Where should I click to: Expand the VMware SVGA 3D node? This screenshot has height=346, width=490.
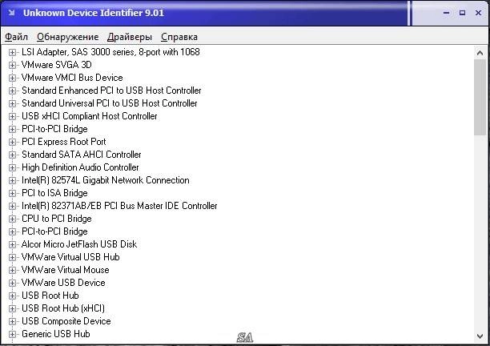click(12, 65)
